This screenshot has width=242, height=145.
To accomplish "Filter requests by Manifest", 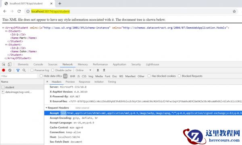I will pos(130,76).
